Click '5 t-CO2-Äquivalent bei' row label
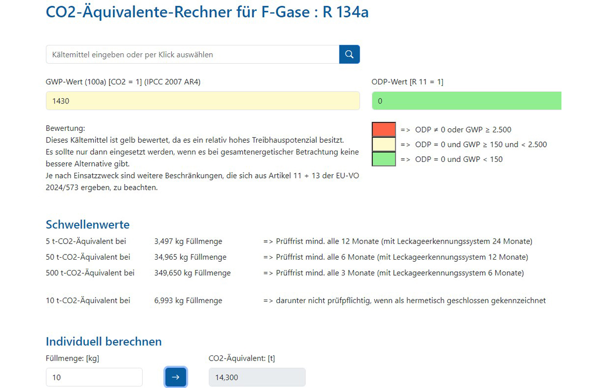 point(86,241)
